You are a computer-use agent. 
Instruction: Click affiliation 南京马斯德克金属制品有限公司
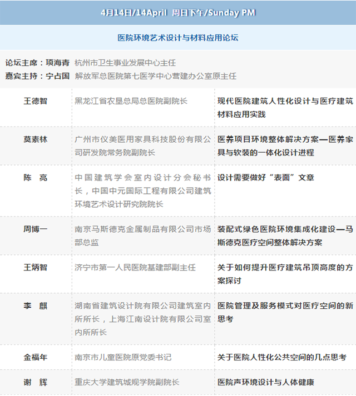pos(143,229)
